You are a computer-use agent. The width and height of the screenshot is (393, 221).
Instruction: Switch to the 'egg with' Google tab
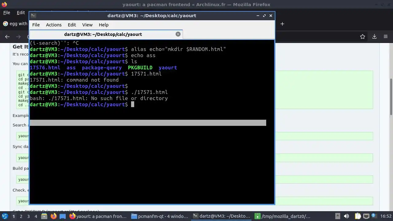(15, 24)
